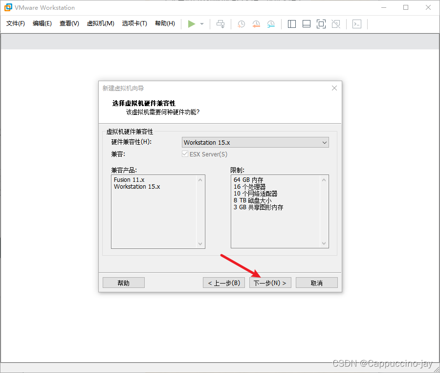Click down arrow of 限制 list scrollbar
440x373 pixels.
324,243
